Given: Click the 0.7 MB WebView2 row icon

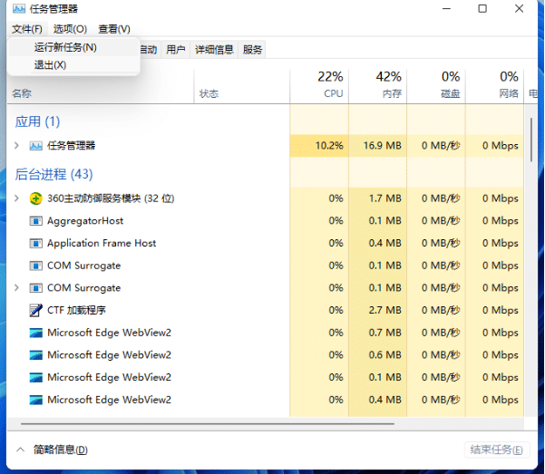Looking at the screenshot, I should click(35, 333).
